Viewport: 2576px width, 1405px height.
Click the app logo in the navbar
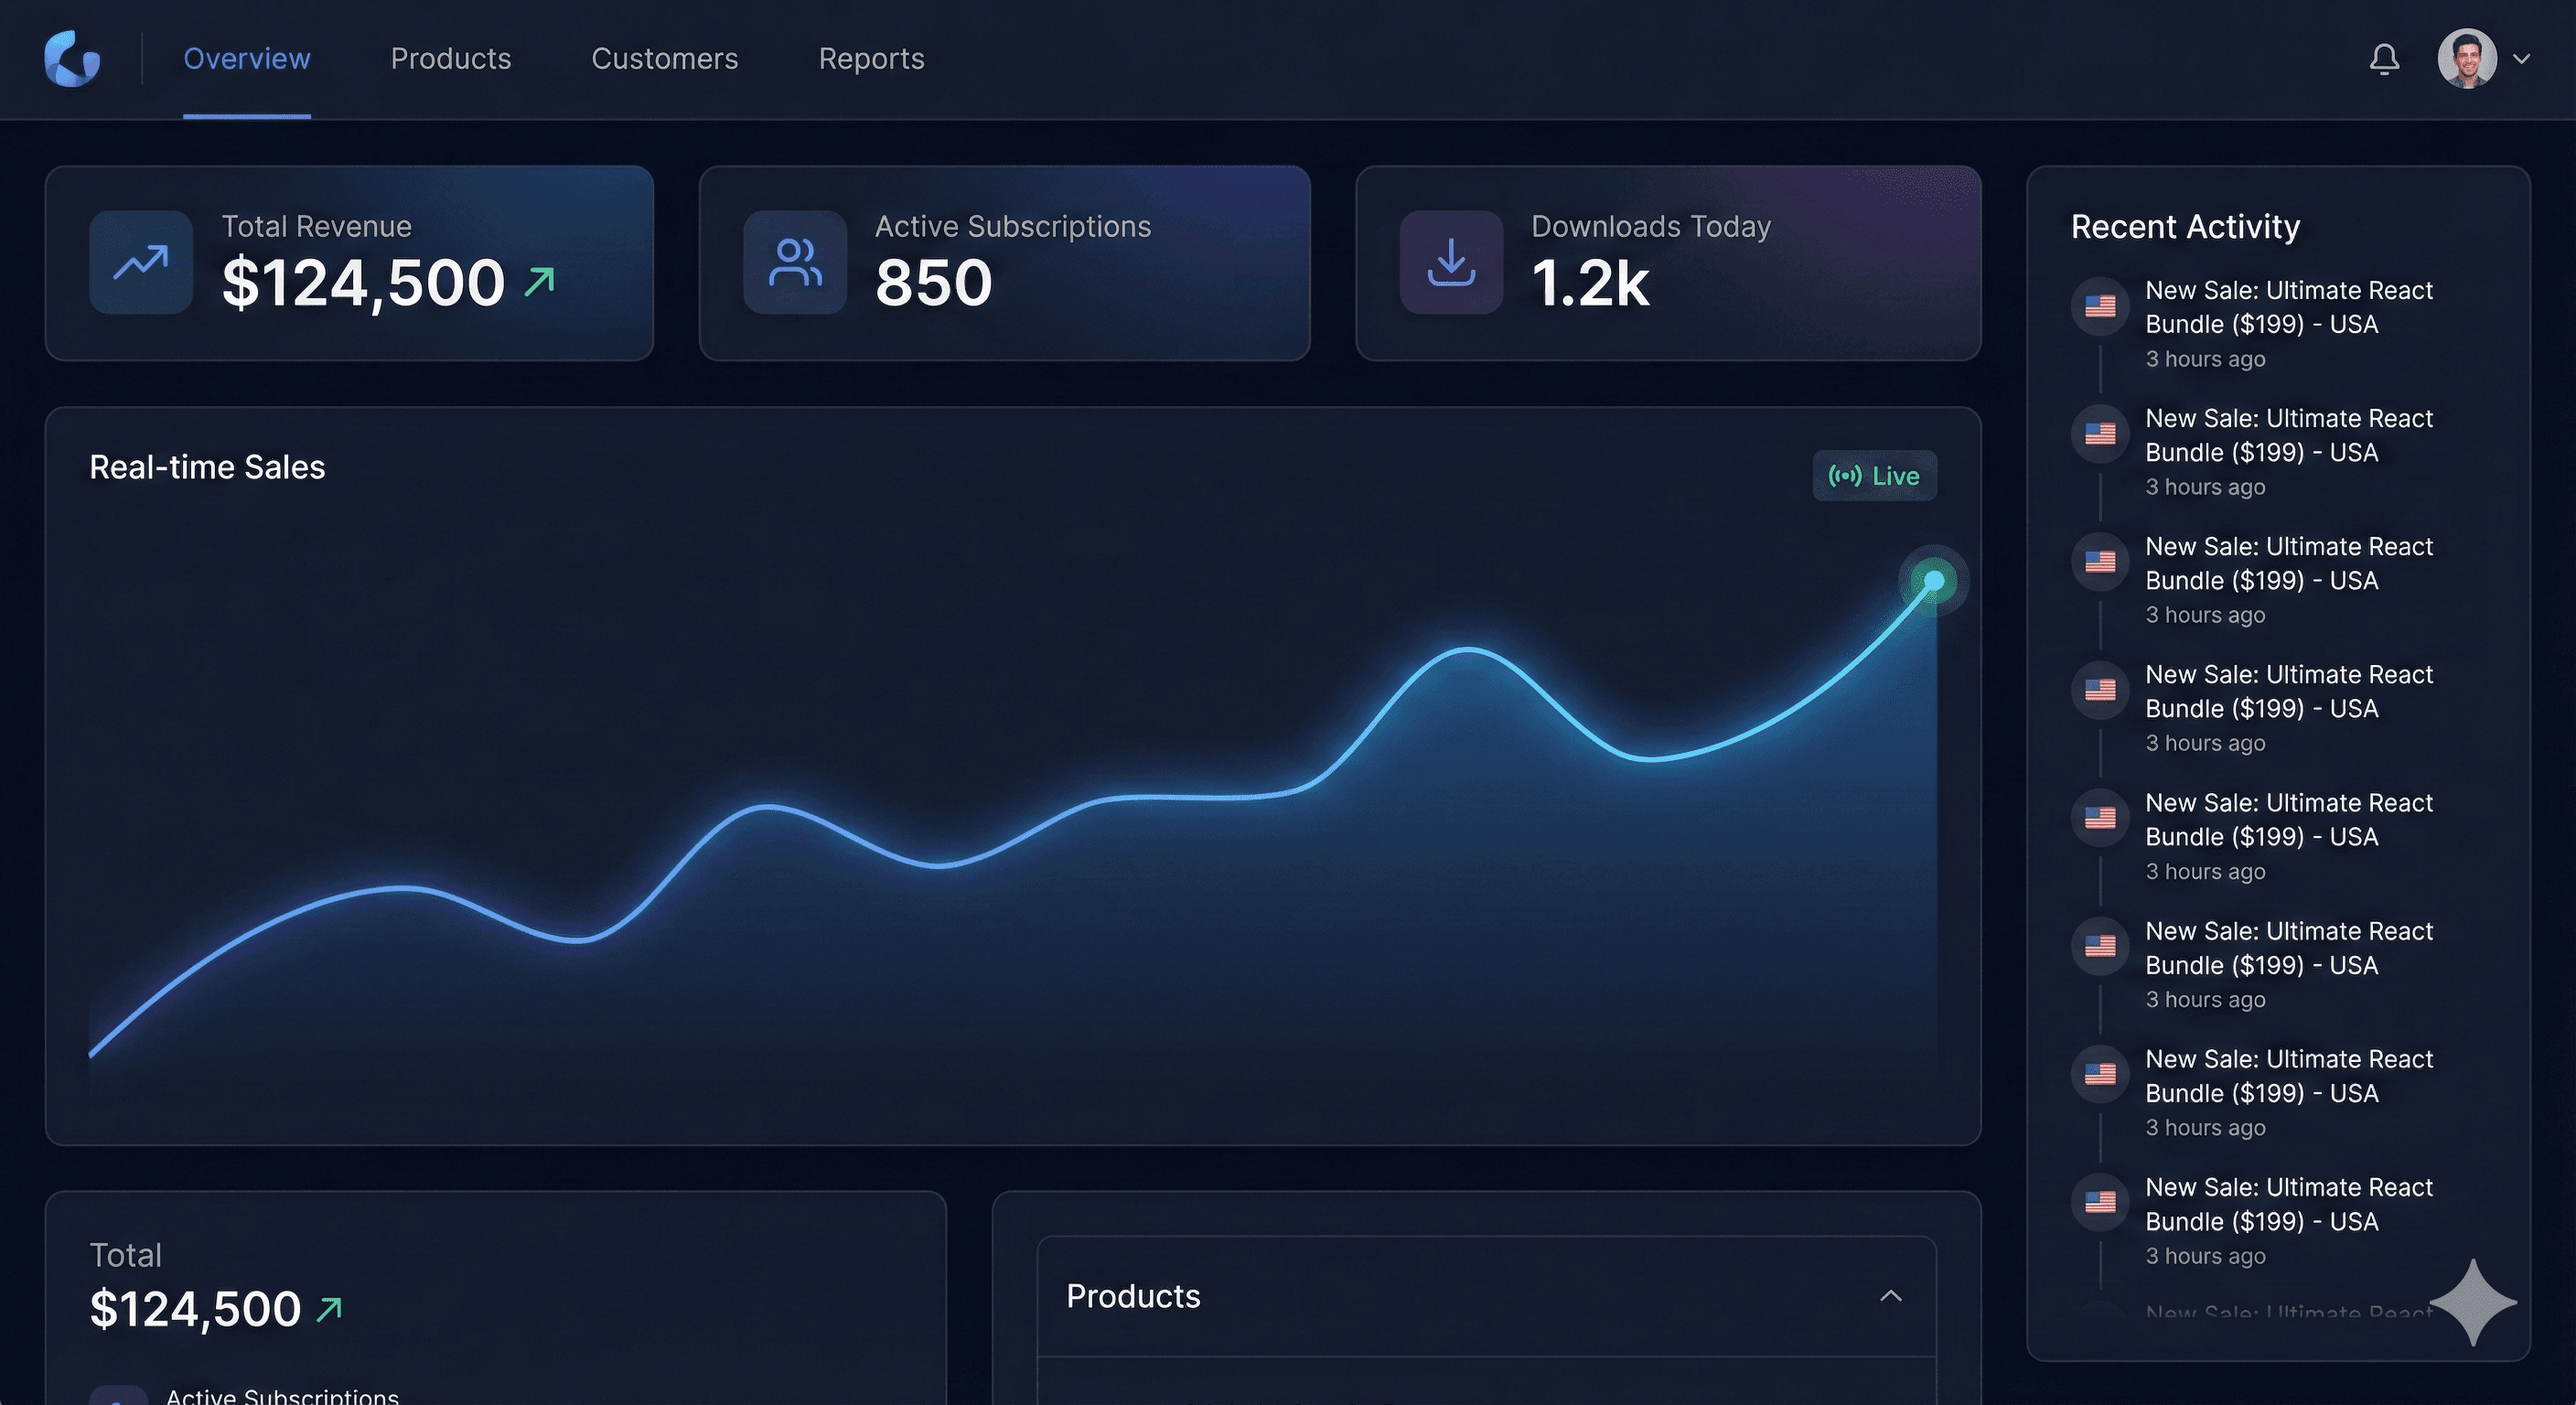pyautogui.click(x=72, y=59)
